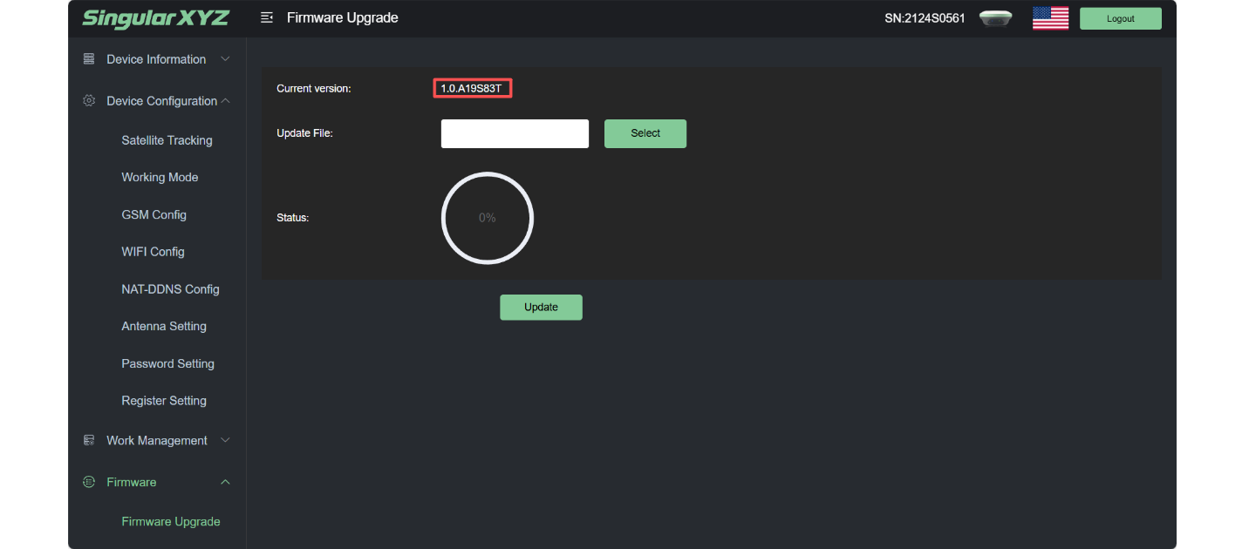This screenshot has width=1249, height=549.
Task: Click the Work Management icon
Action: click(x=88, y=441)
